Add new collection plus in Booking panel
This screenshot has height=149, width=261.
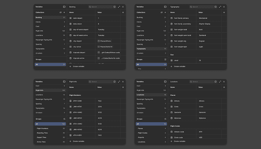64,12
